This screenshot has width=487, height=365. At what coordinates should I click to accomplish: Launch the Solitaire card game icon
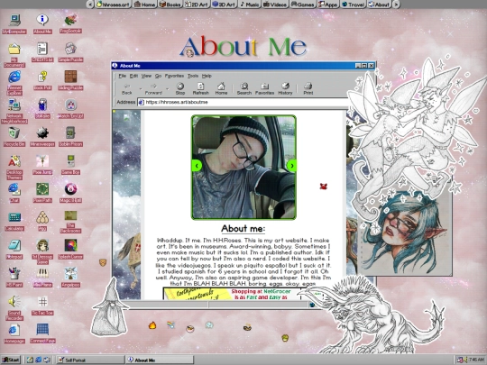coord(42,108)
